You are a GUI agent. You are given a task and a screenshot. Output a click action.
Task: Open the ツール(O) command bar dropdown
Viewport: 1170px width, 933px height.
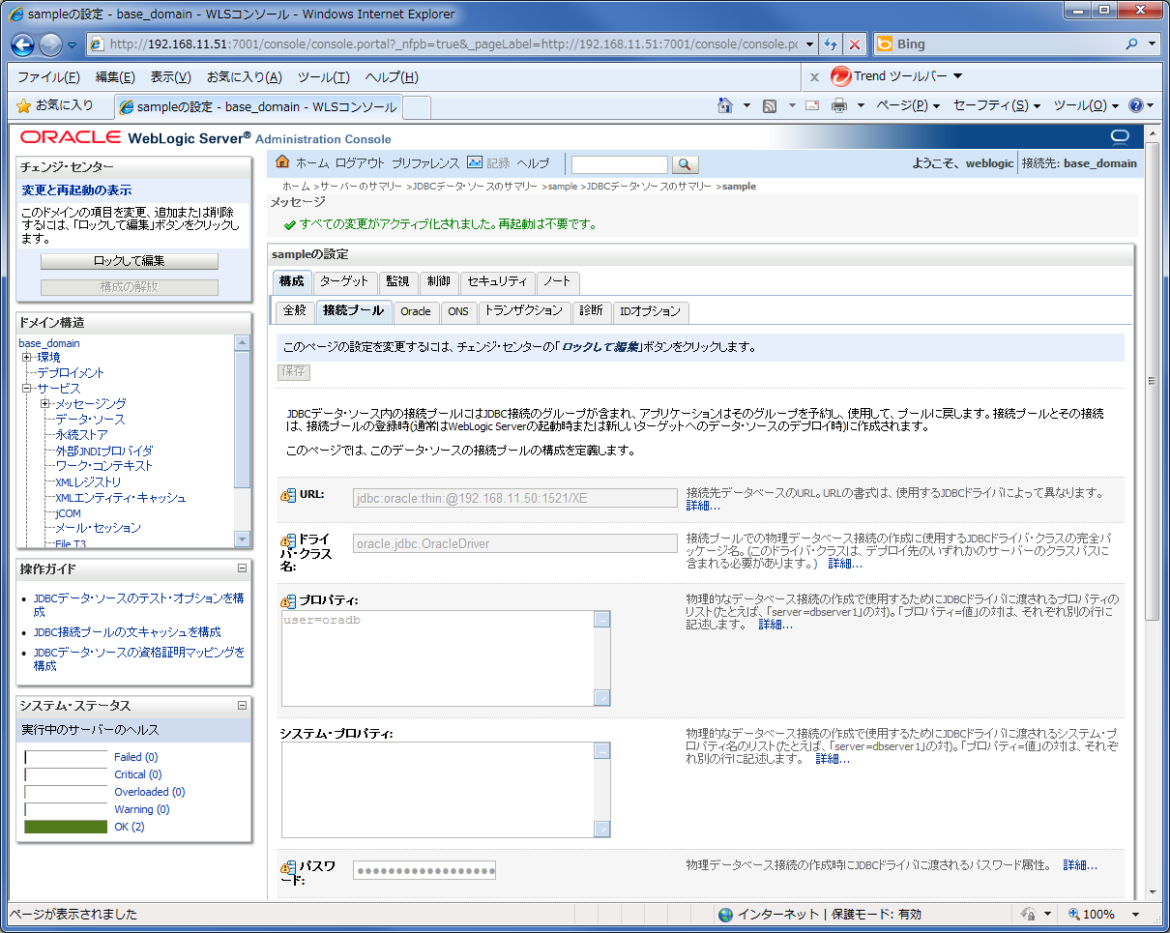[1086, 105]
